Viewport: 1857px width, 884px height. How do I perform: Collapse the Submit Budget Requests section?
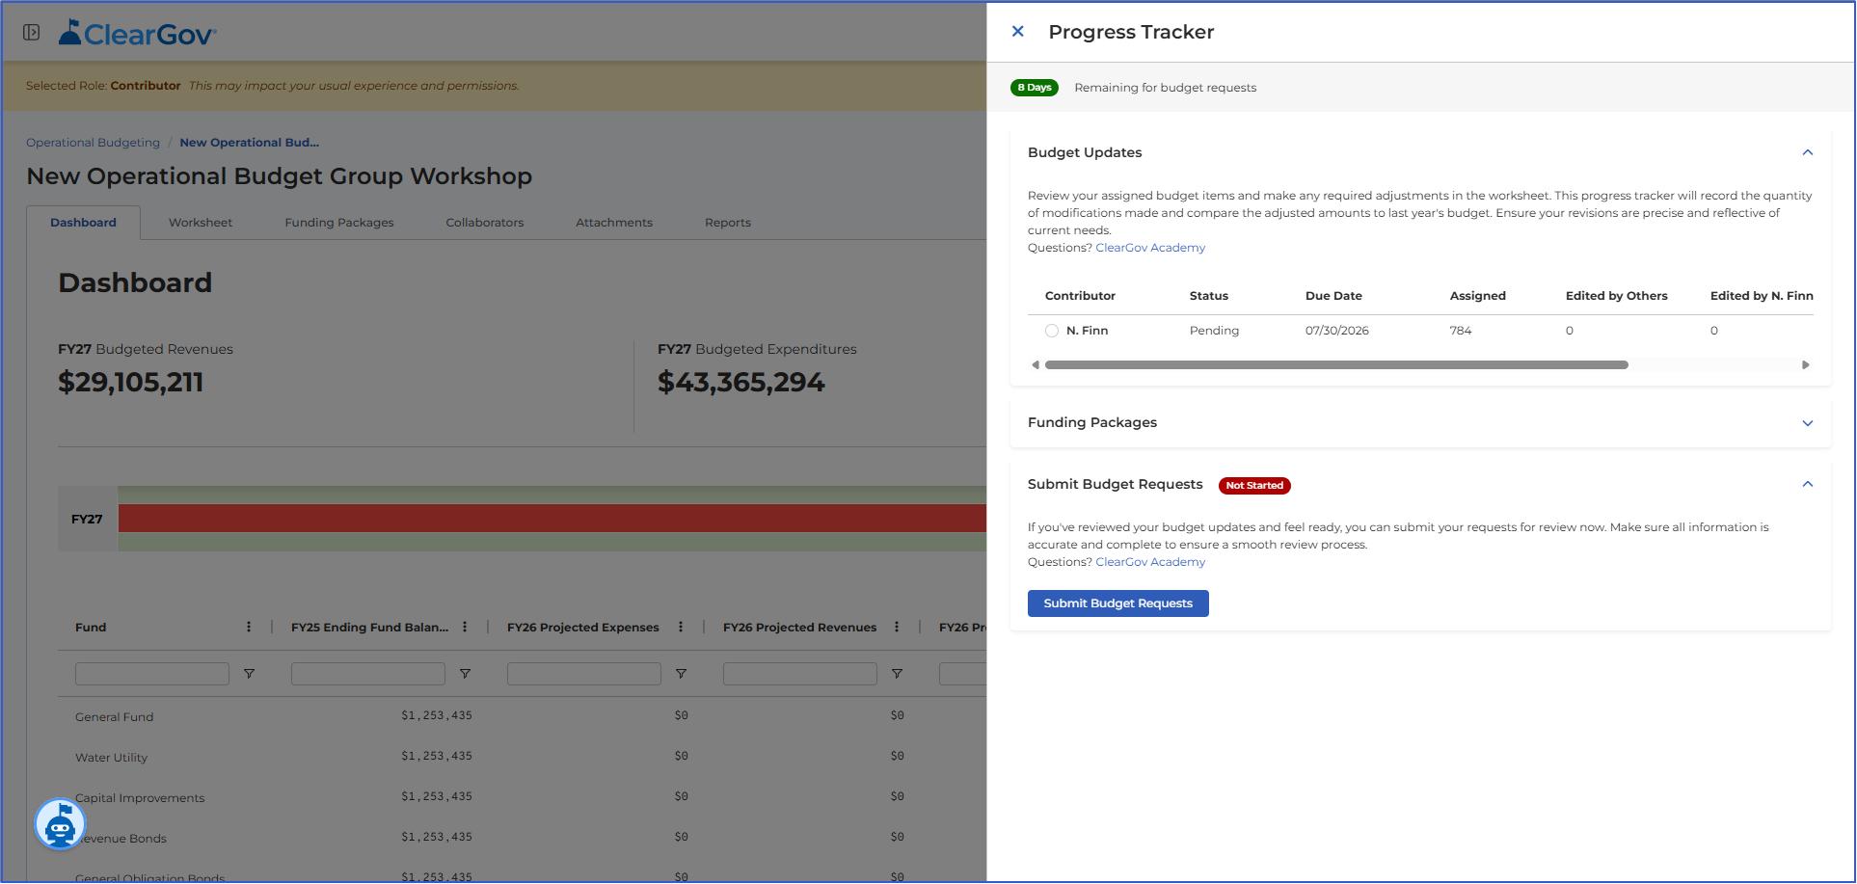pos(1808,484)
